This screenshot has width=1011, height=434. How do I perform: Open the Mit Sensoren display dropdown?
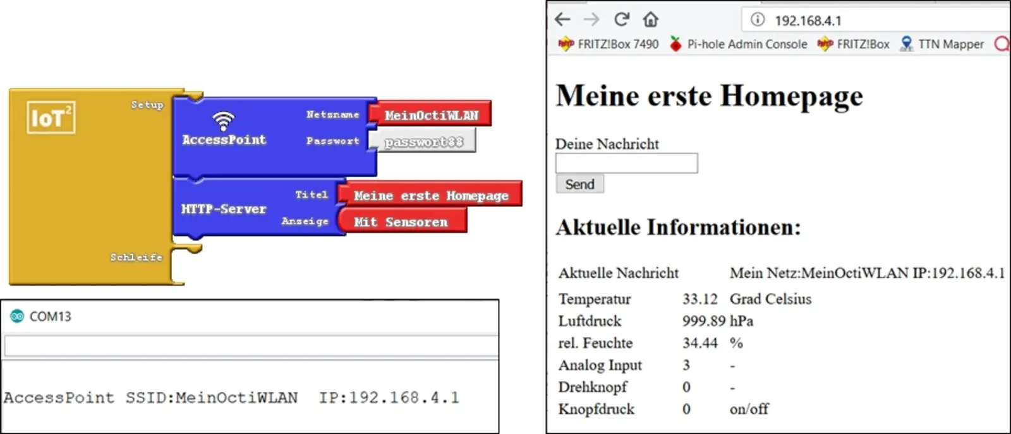[x=403, y=221]
